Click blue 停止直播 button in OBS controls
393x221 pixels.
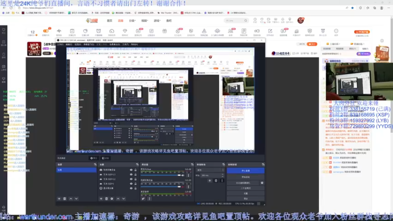point(246,170)
